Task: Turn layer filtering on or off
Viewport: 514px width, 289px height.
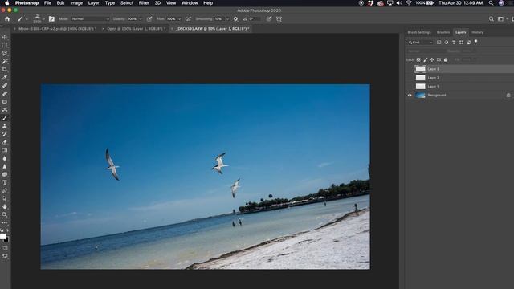Action: click(x=475, y=42)
